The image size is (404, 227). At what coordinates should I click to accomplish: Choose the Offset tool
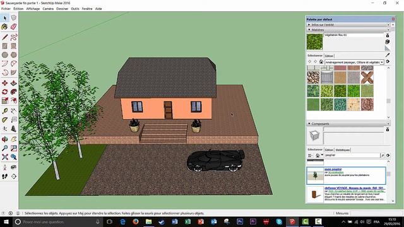[14, 101]
